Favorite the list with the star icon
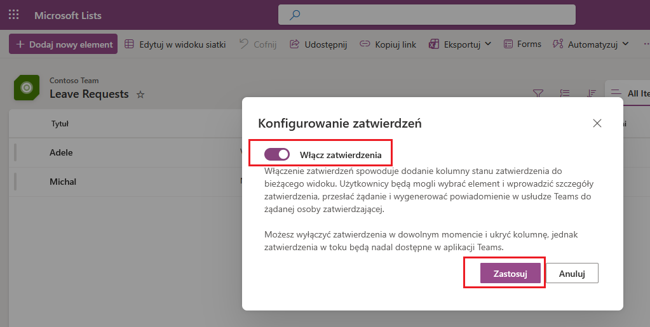Image resolution: width=650 pixels, height=327 pixels. (x=140, y=95)
